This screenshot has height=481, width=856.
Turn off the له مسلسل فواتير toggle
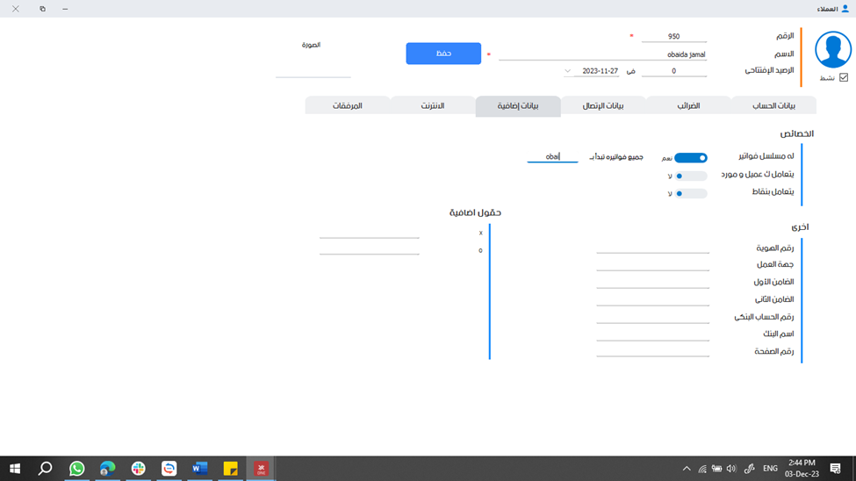(x=691, y=158)
